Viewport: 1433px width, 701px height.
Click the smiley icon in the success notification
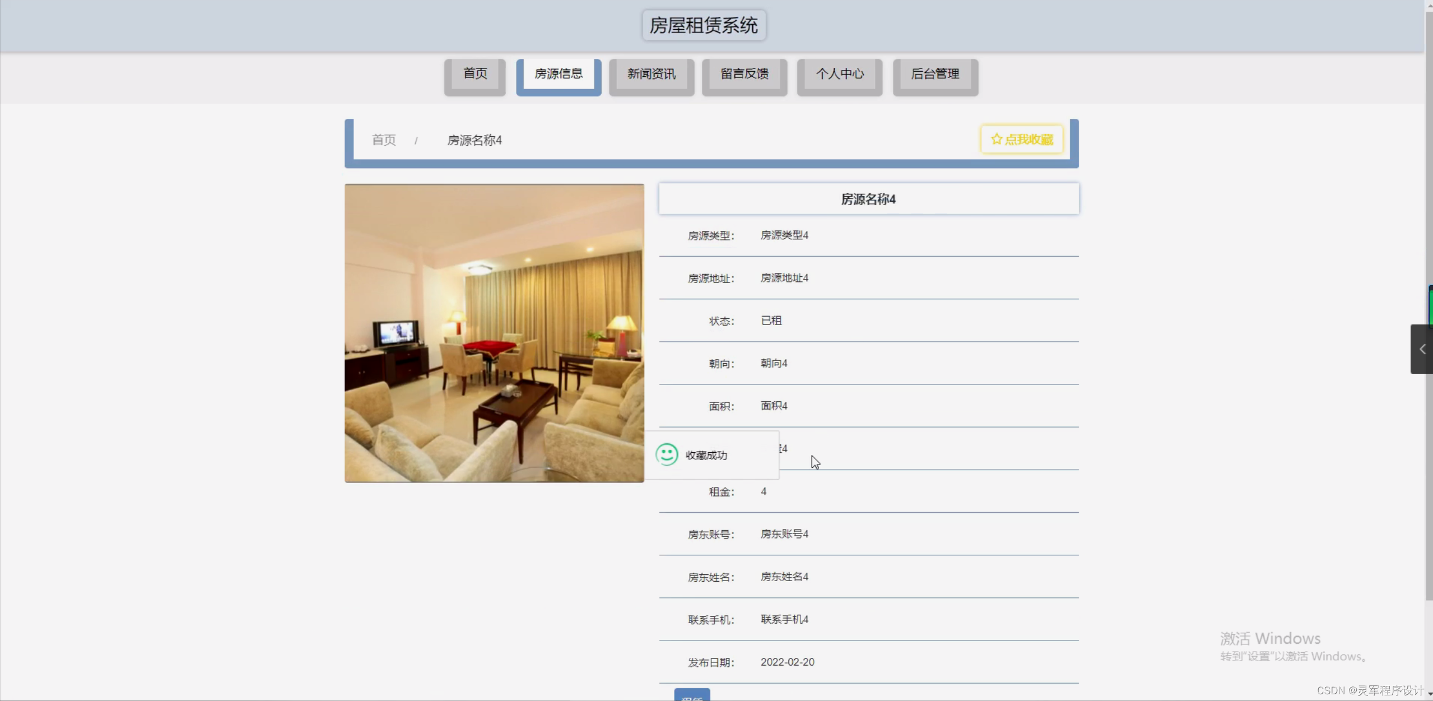[x=666, y=455]
